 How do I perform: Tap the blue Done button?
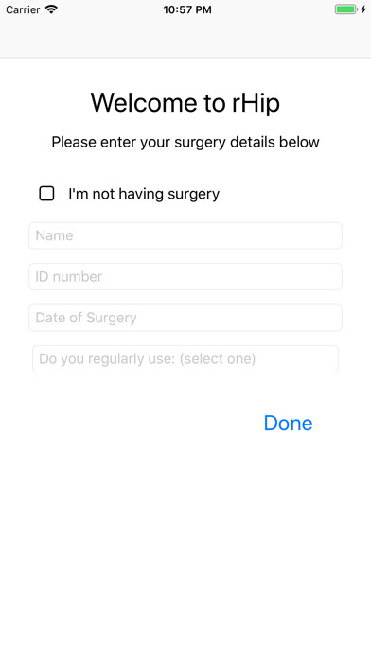[x=289, y=423]
